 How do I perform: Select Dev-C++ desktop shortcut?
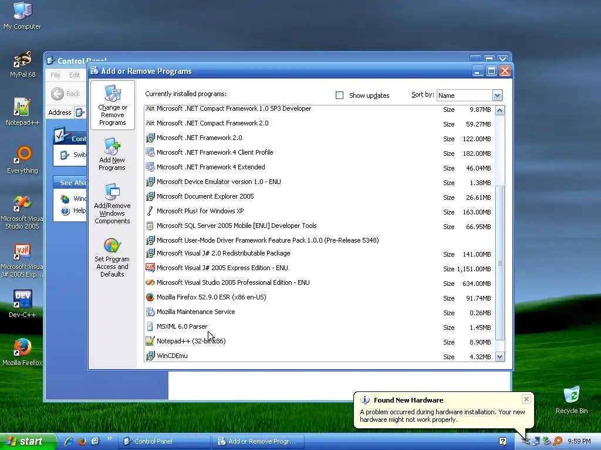[x=22, y=304]
